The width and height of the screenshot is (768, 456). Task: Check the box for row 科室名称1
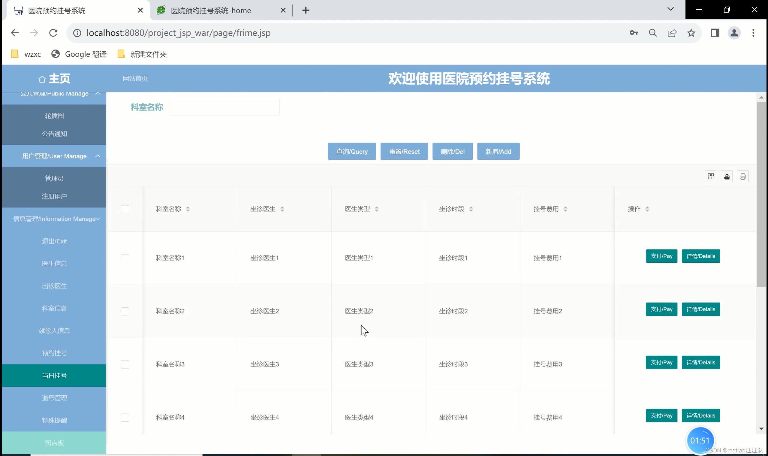[125, 258]
